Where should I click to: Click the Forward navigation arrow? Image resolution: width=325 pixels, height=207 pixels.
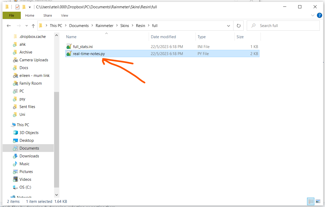pyautogui.click(x=18, y=26)
